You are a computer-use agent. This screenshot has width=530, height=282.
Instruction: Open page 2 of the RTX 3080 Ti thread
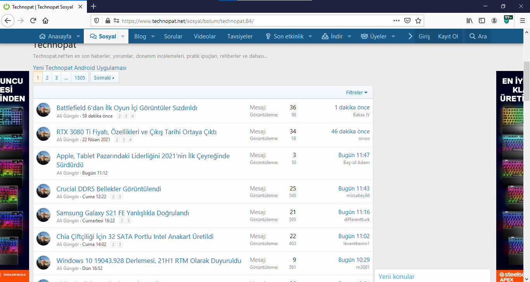[117, 140]
